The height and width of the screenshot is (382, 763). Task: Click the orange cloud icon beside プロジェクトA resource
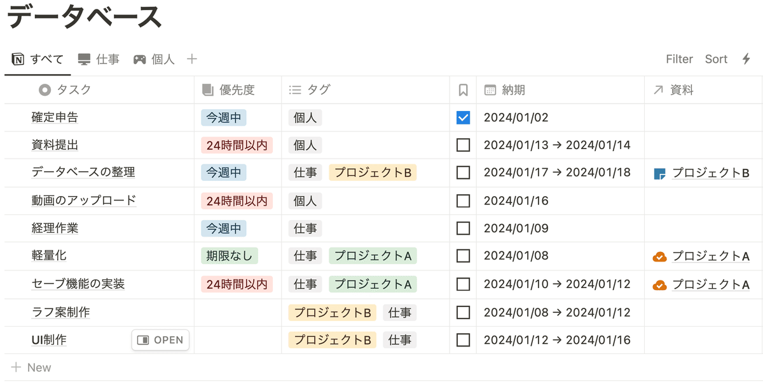(x=659, y=256)
